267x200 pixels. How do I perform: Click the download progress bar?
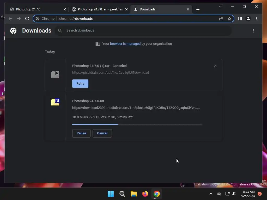(137, 124)
